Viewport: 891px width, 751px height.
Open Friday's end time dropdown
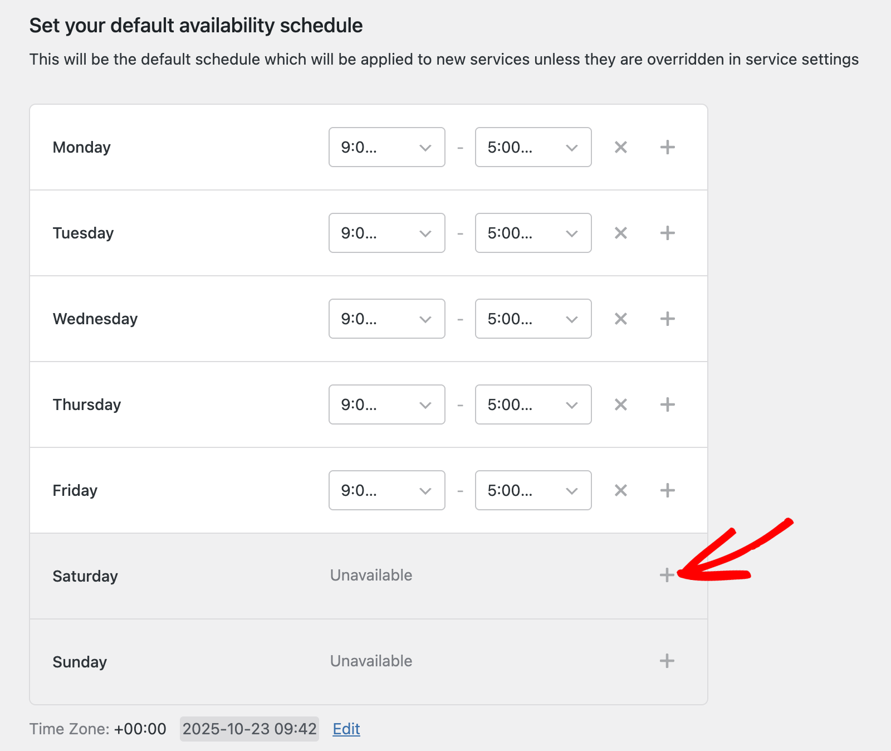[533, 490]
